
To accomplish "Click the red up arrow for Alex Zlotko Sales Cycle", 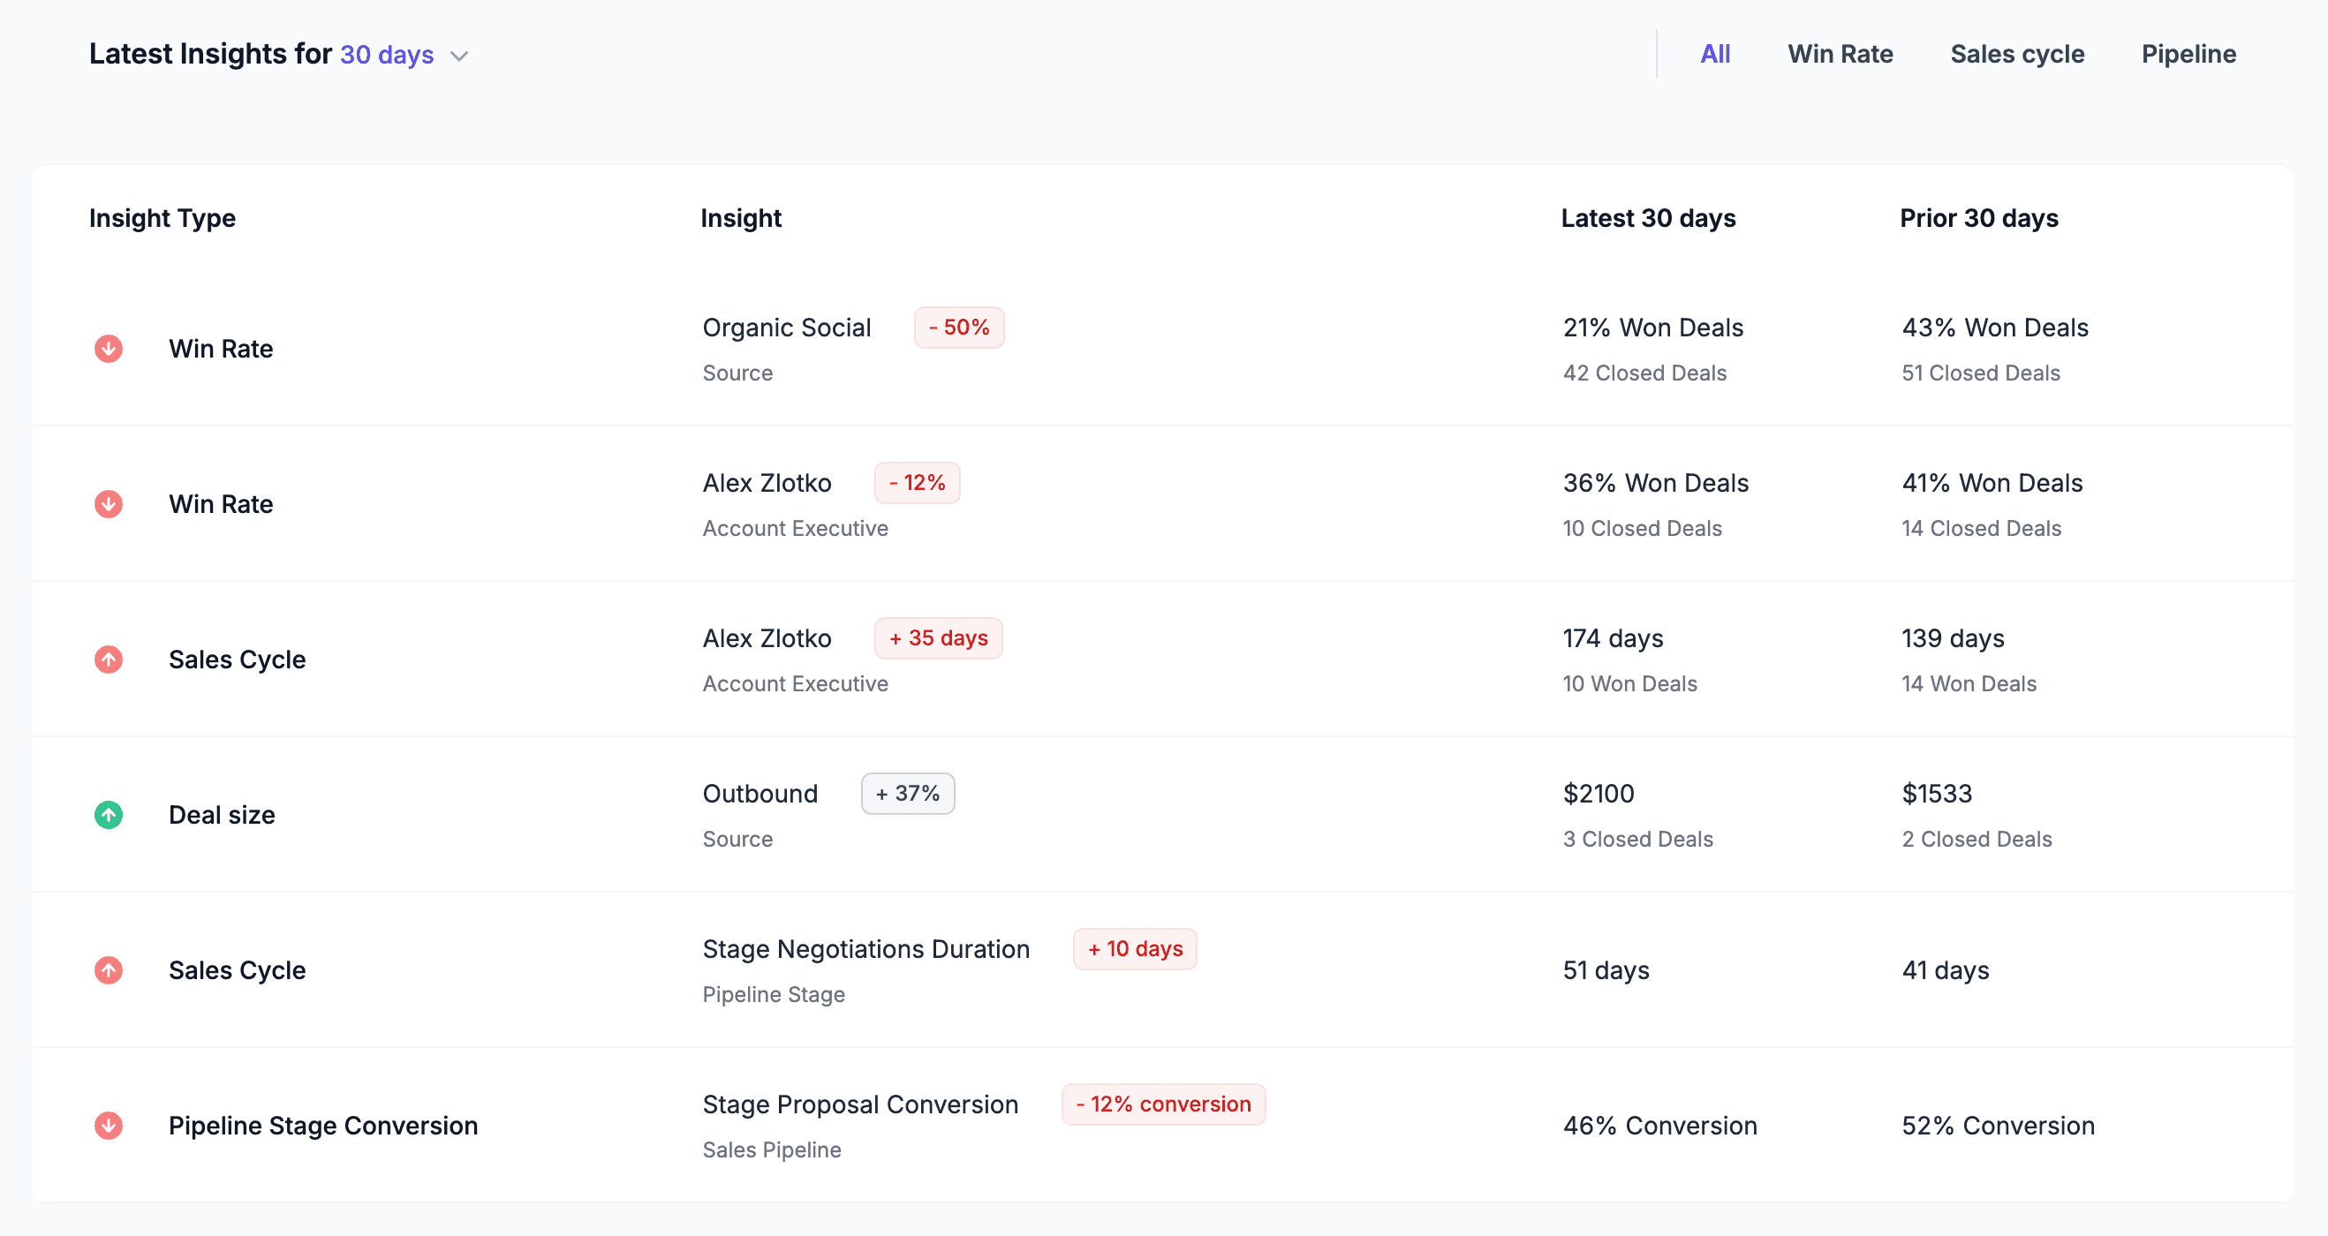I will (109, 659).
